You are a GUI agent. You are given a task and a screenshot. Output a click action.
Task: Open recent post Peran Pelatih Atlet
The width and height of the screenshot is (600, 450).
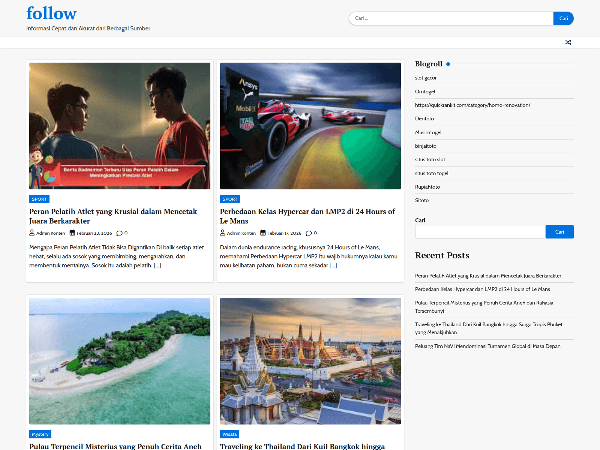(x=488, y=276)
